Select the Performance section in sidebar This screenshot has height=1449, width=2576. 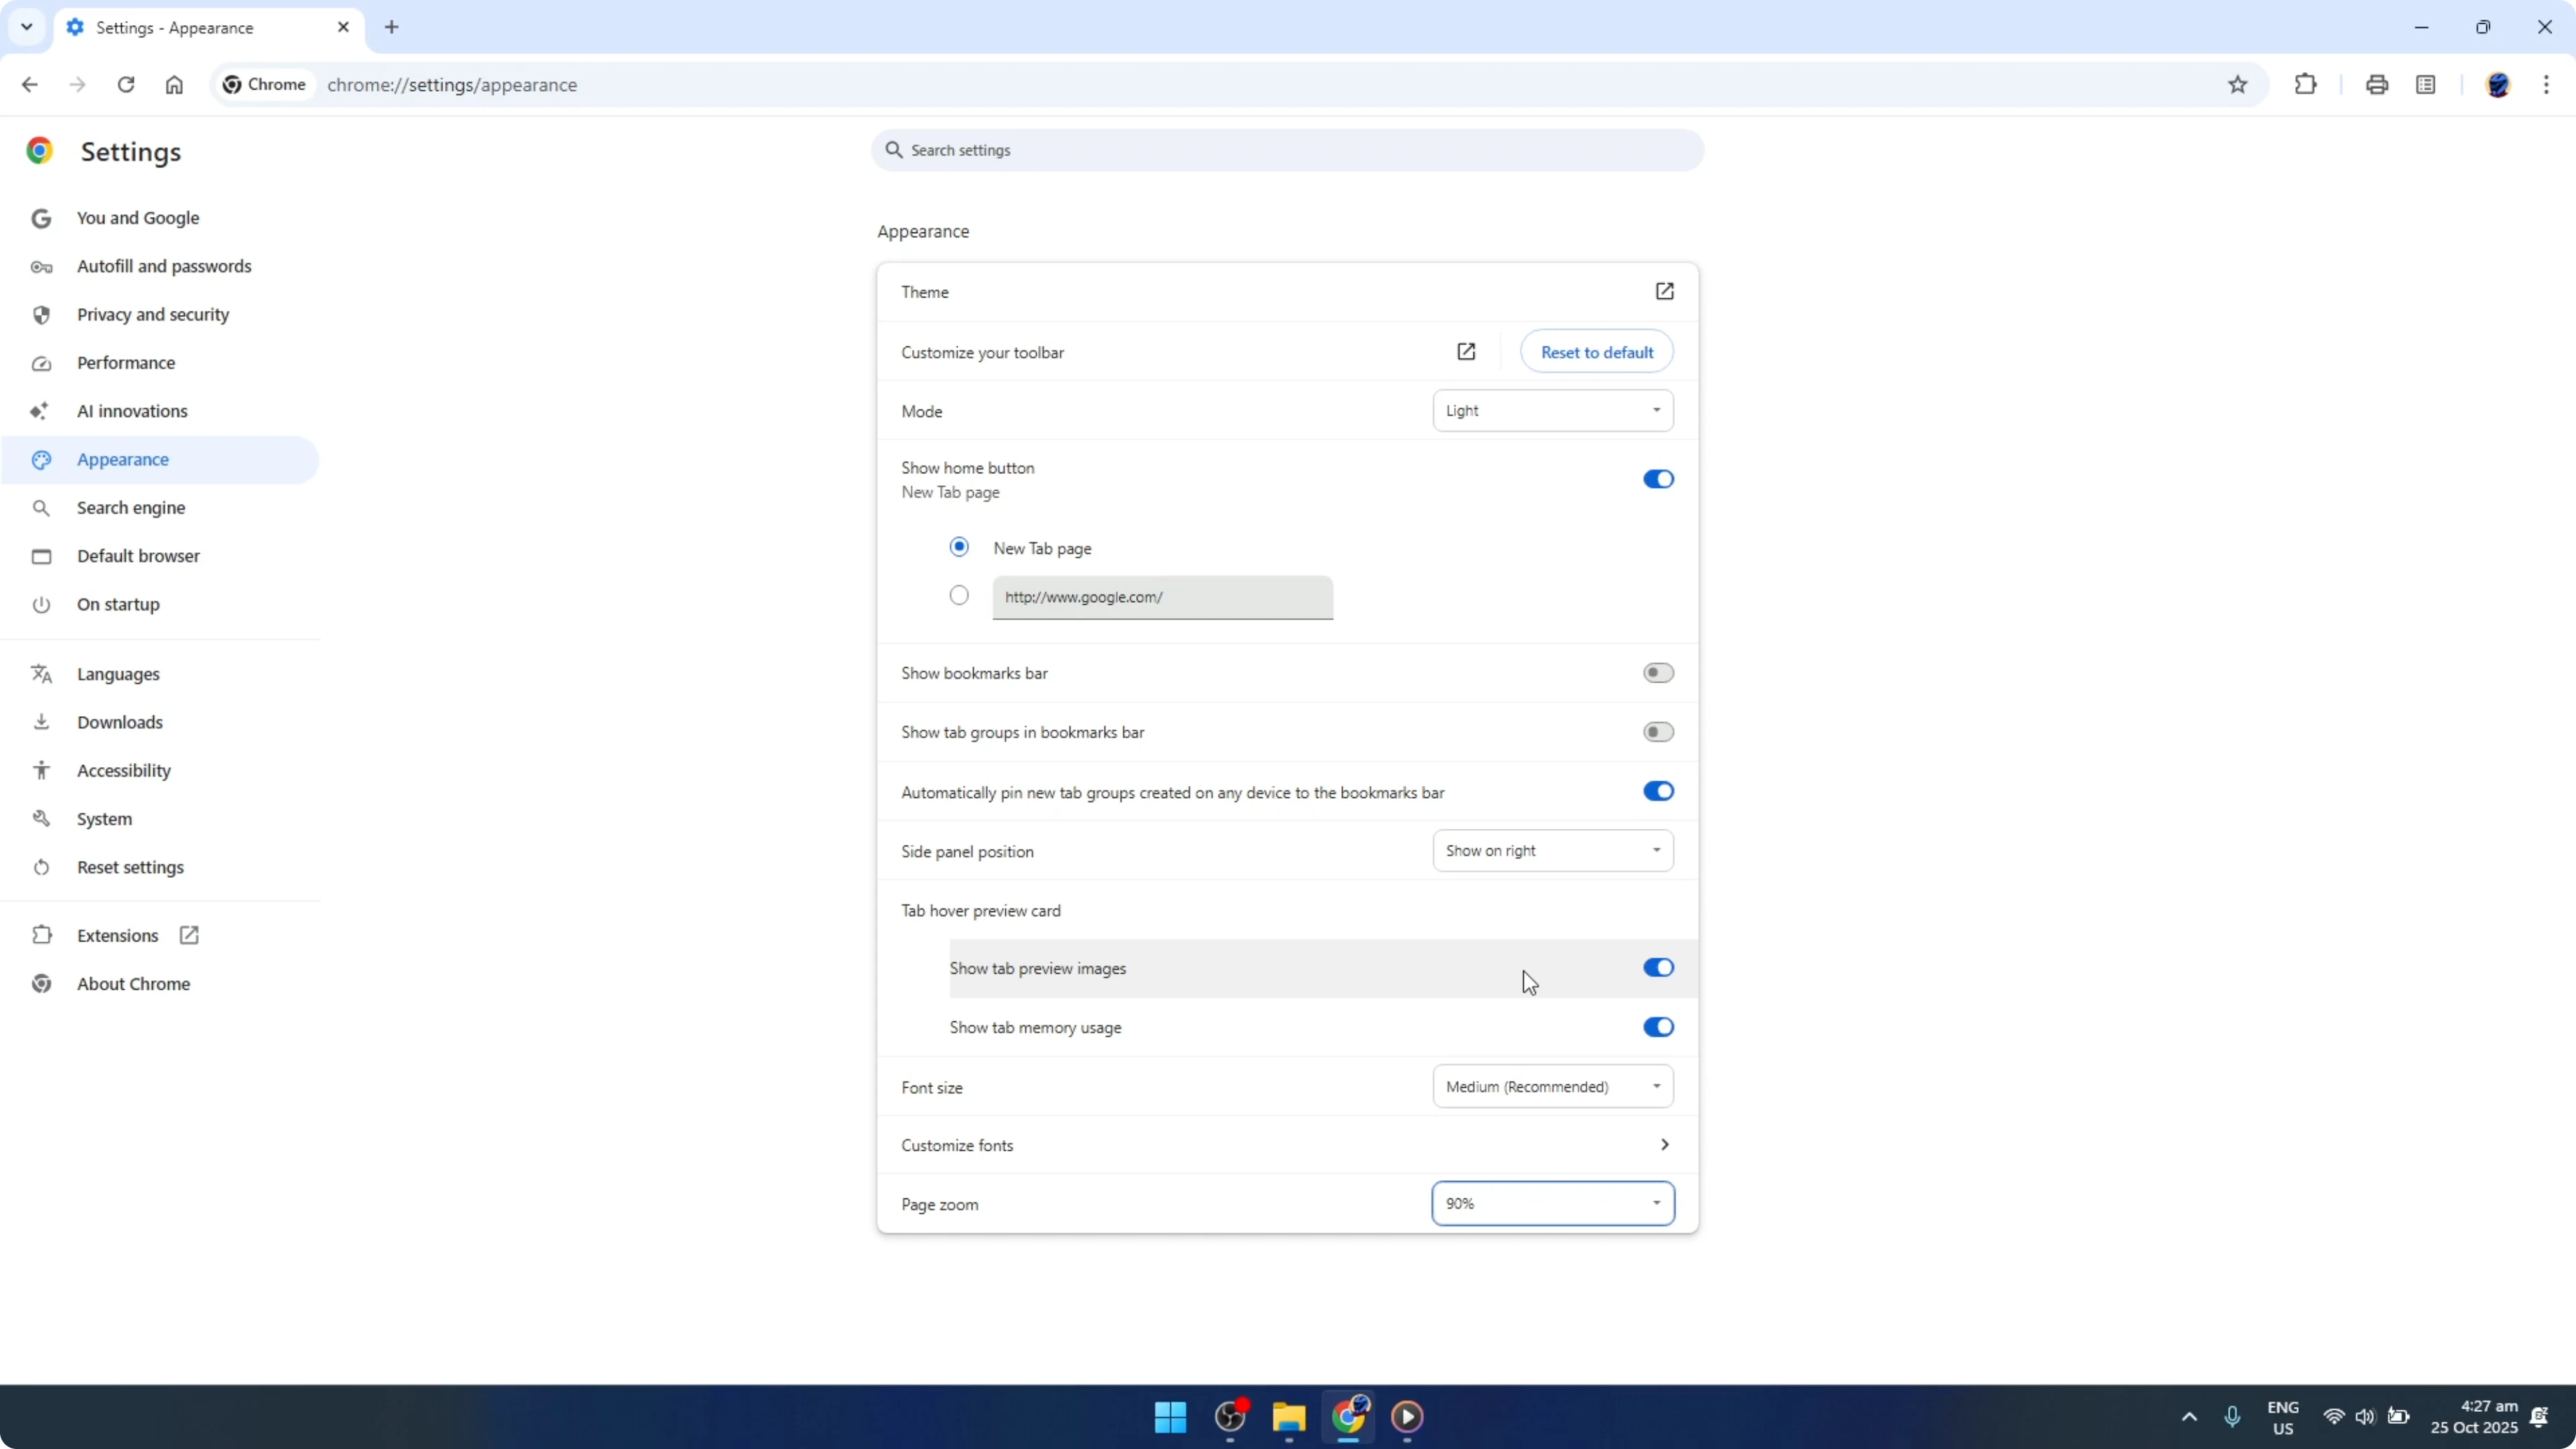[127, 362]
